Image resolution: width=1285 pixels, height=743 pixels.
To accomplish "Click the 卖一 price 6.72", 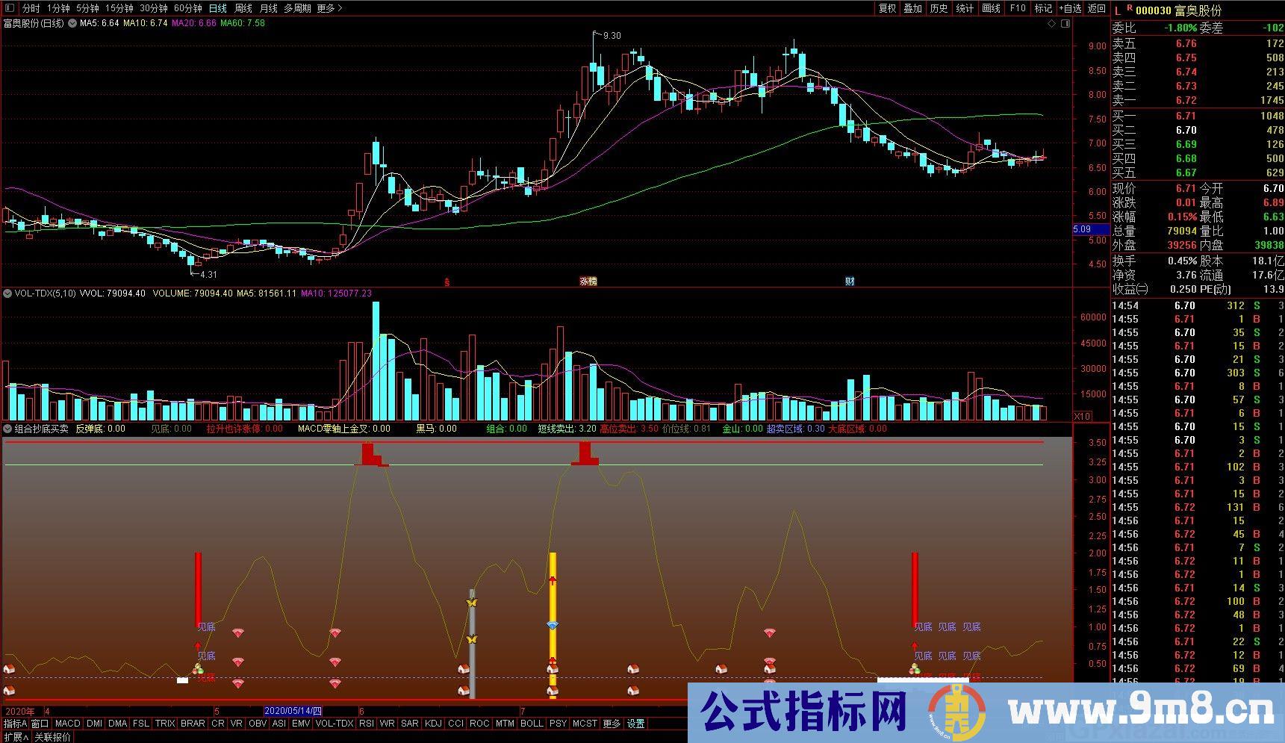I will (1186, 100).
